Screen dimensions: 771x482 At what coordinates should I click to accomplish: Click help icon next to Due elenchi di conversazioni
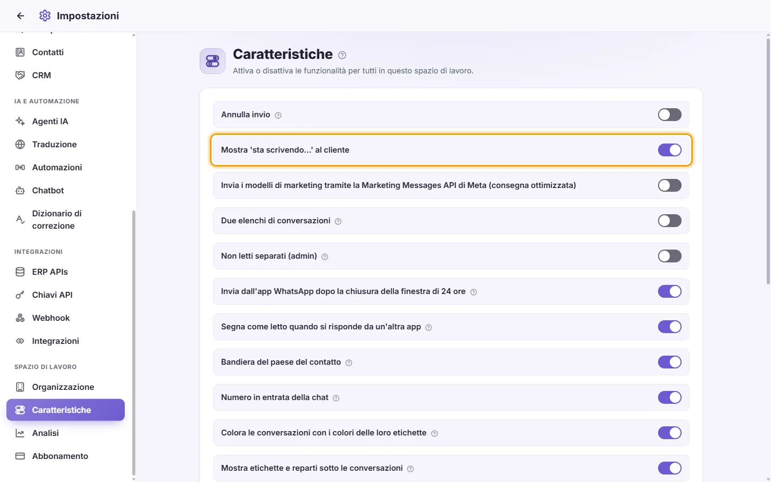point(338,221)
